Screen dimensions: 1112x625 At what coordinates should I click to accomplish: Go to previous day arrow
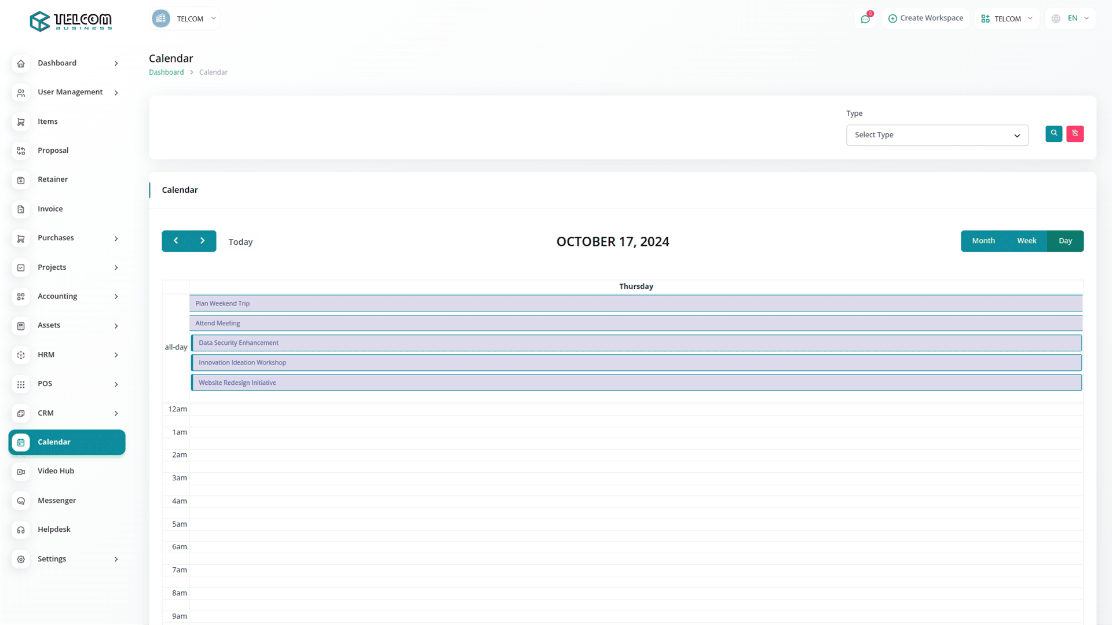(175, 241)
